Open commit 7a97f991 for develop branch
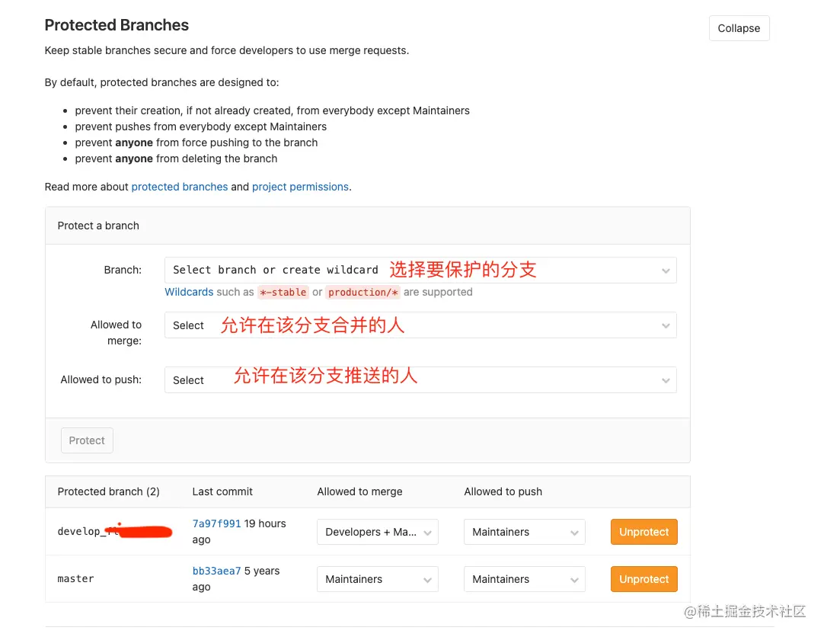 click(216, 523)
